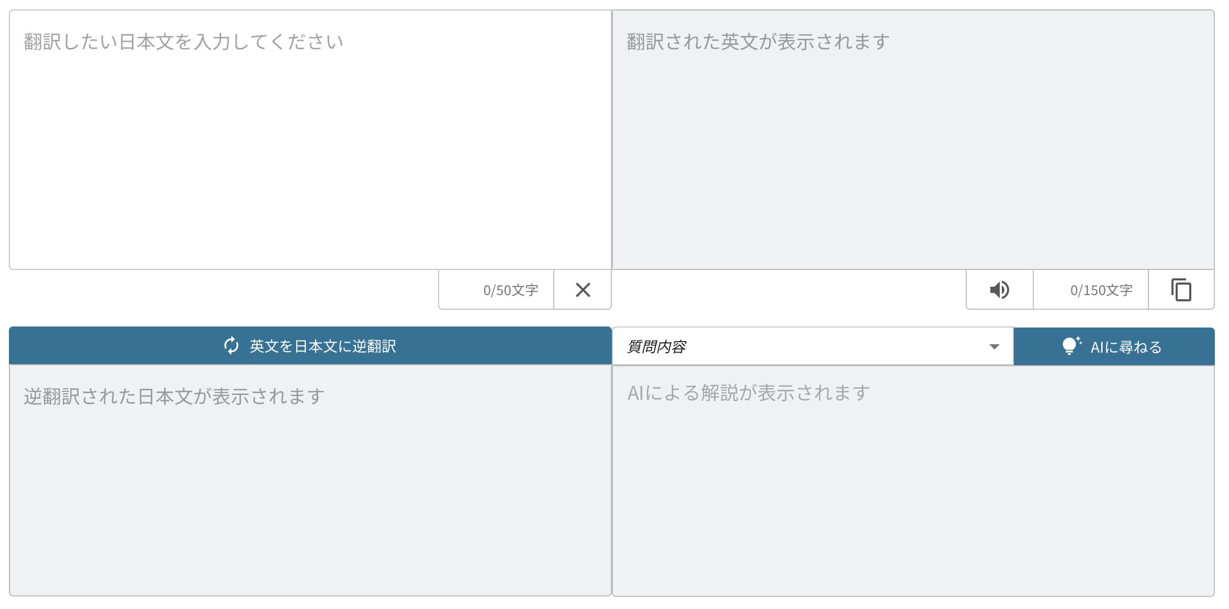This screenshot has height=609, width=1229.
Task: Click the 質問内容 italic label text
Action: point(656,346)
